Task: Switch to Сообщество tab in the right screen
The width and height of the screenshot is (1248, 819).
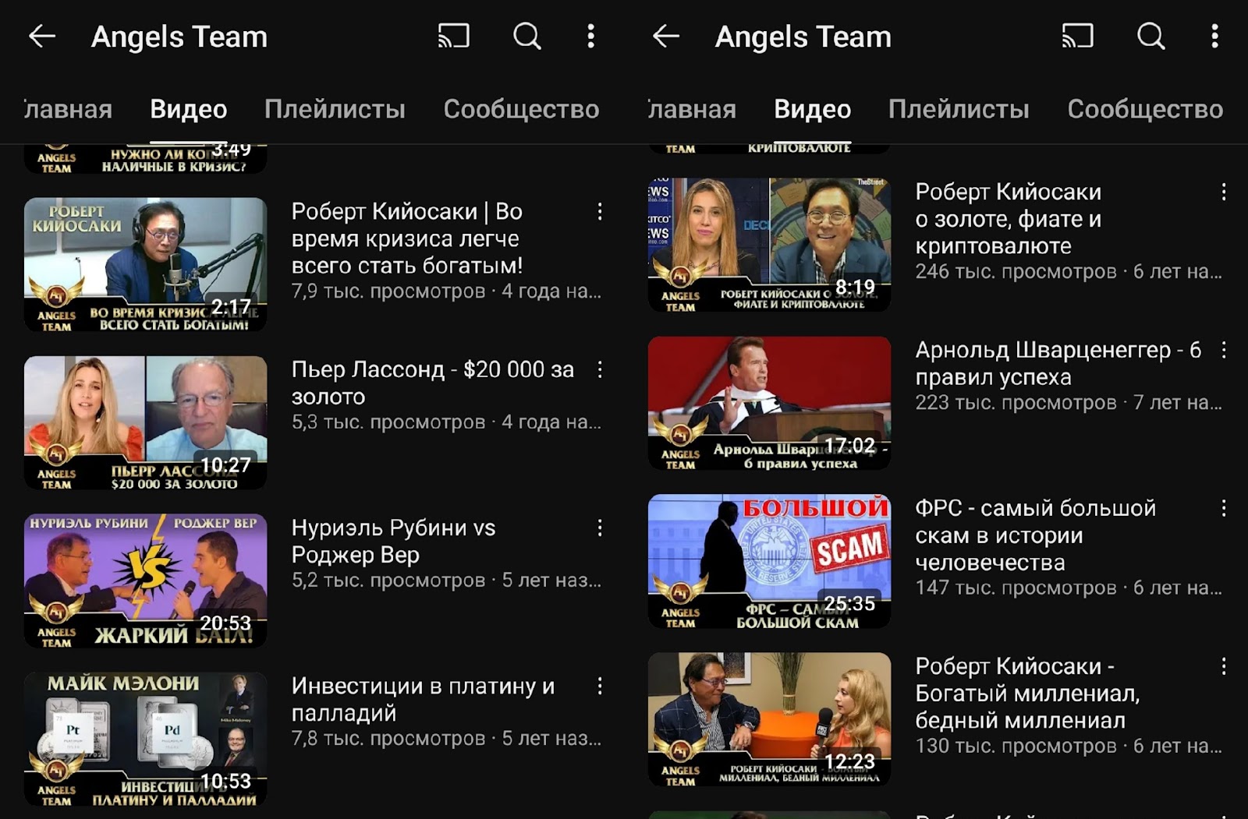Action: [x=1145, y=109]
